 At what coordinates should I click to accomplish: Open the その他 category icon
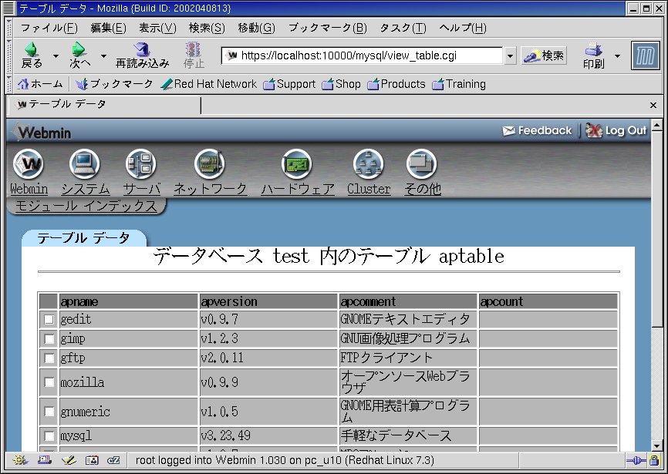coord(422,164)
